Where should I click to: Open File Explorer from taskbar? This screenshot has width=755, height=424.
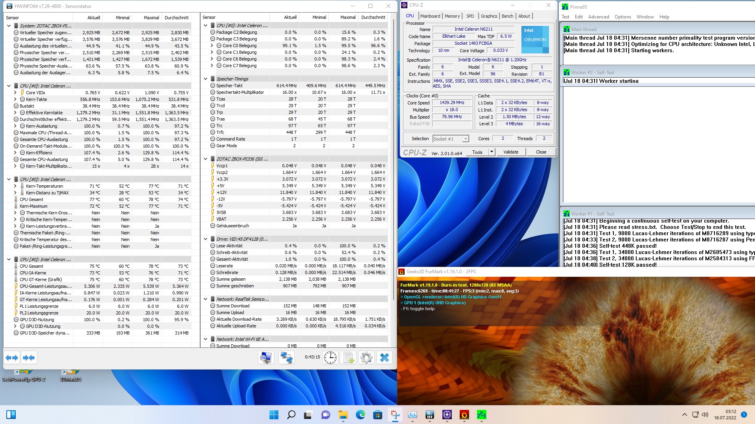(x=343, y=415)
